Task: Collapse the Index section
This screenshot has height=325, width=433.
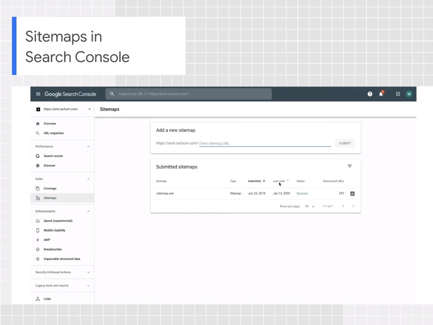Action: [x=88, y=179]
